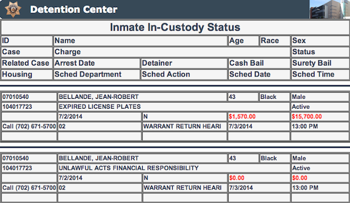Click the Surety Bail header cell
The height and width of the screenshot is (203, 350).
[320, 63]
